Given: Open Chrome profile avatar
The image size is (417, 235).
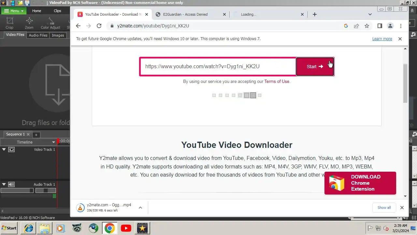Looking at the screenshot, I should [x=390, y=26].
